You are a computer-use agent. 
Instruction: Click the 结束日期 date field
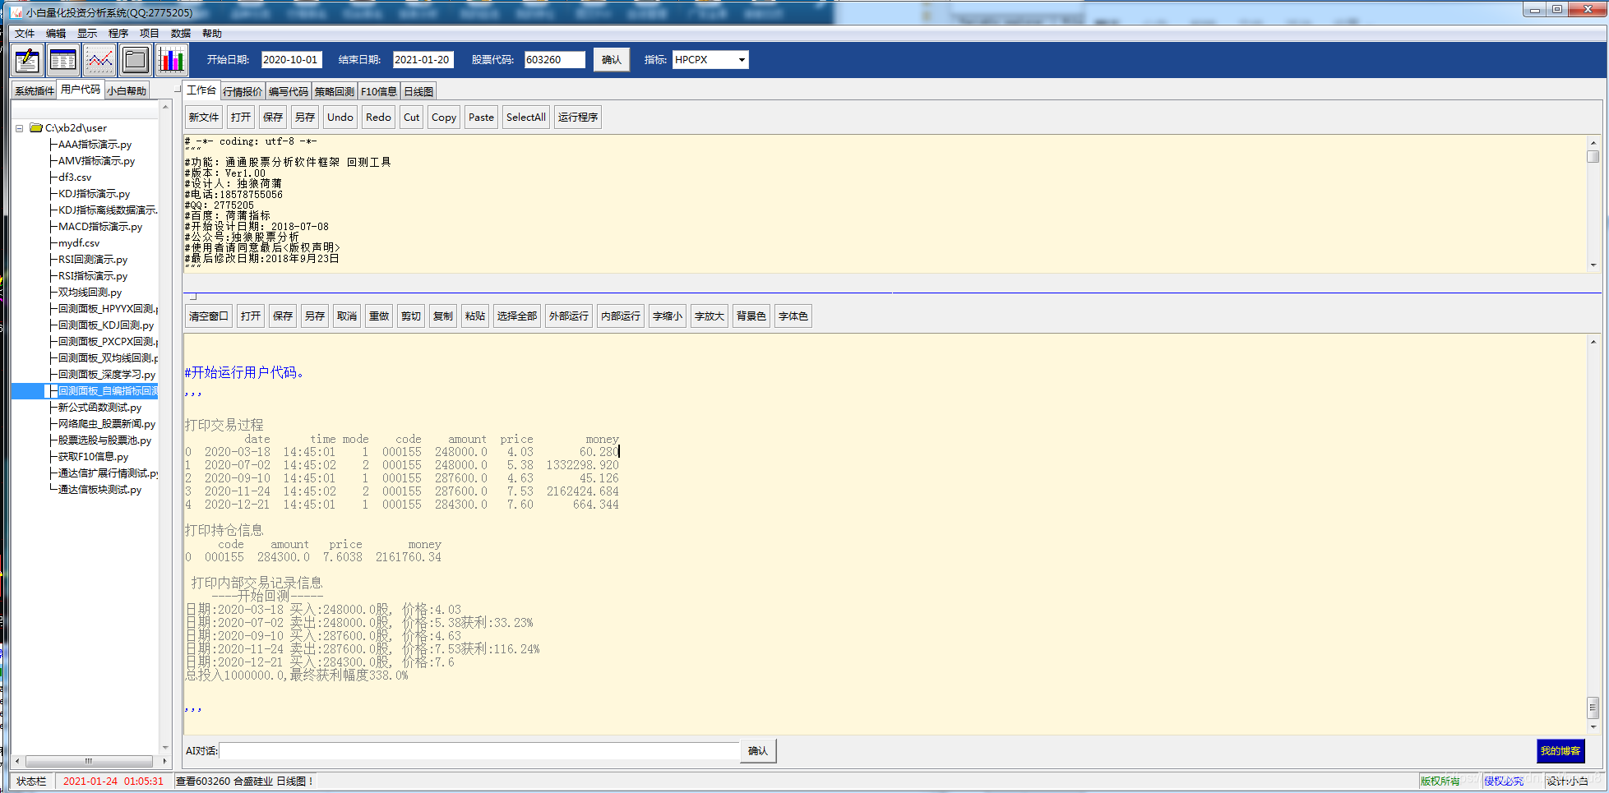423,60
